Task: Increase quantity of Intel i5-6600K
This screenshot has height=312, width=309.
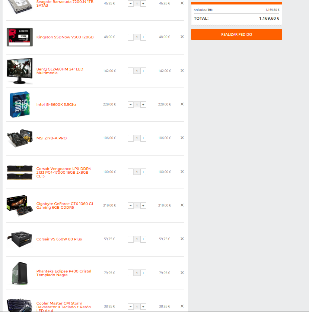Action: click(x=143, y=104)
